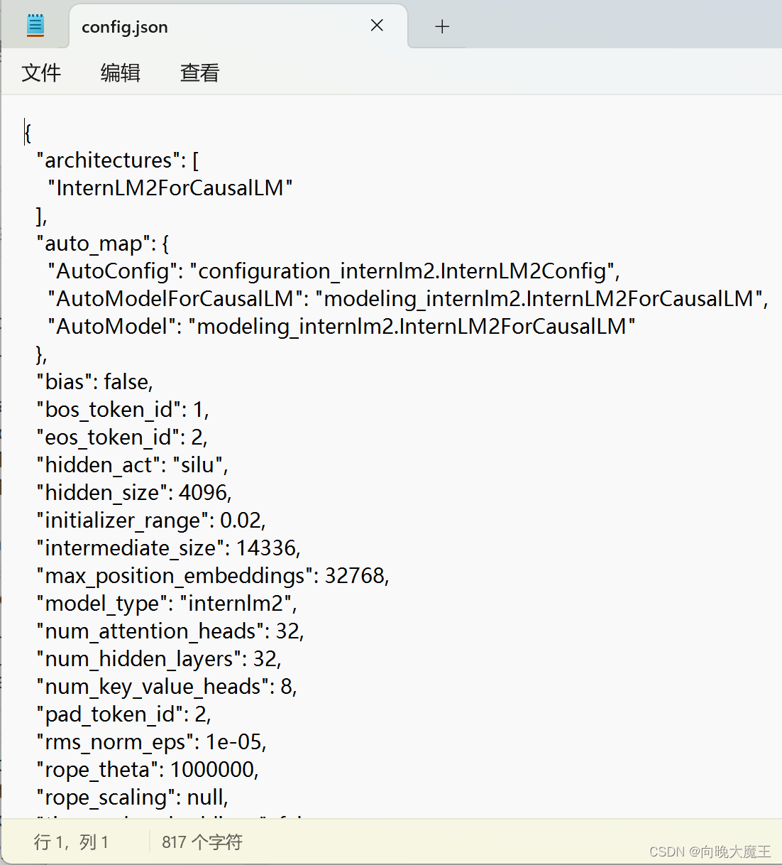Click the "num_key_value_heads": 8 line
The height and width of the screenshot is (865, 782).
tap(167, 687)
